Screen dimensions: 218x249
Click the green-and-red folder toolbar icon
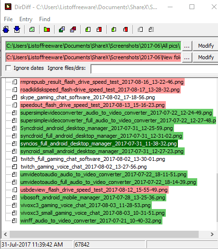click(47, 29)
